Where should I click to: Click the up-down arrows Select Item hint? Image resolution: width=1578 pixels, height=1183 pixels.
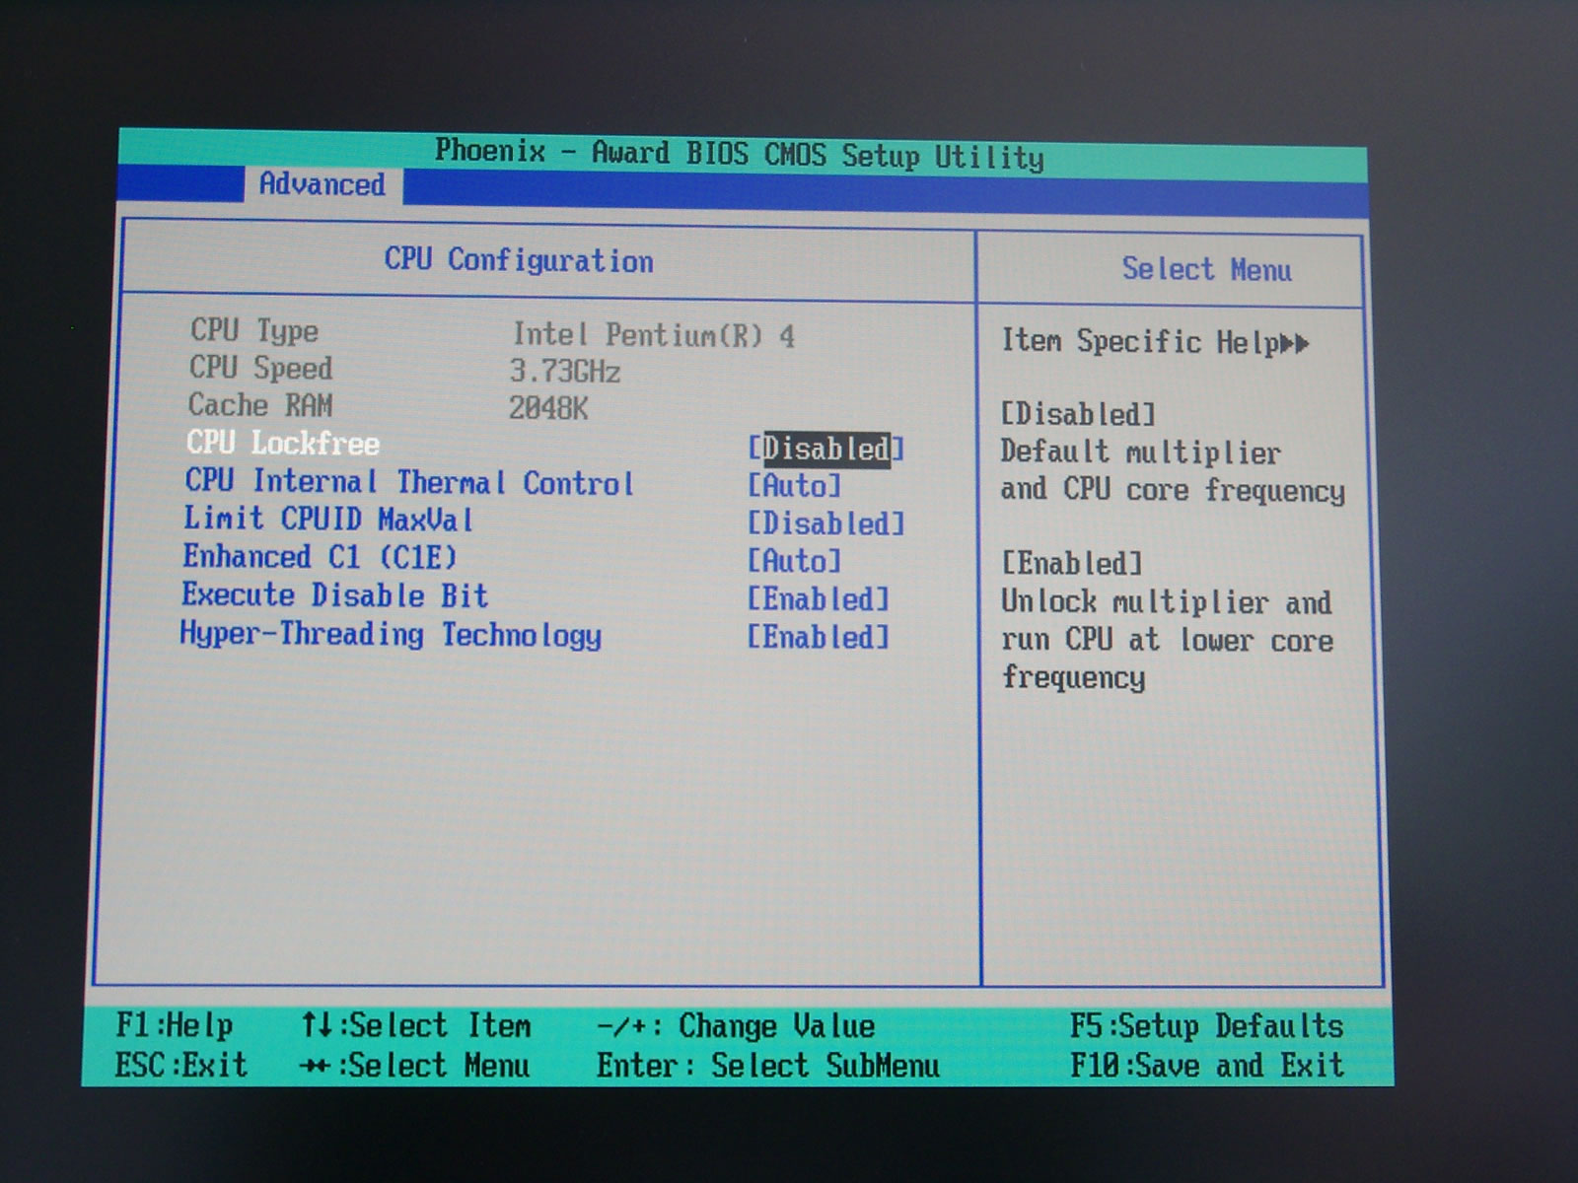(x=415, y=1025)
